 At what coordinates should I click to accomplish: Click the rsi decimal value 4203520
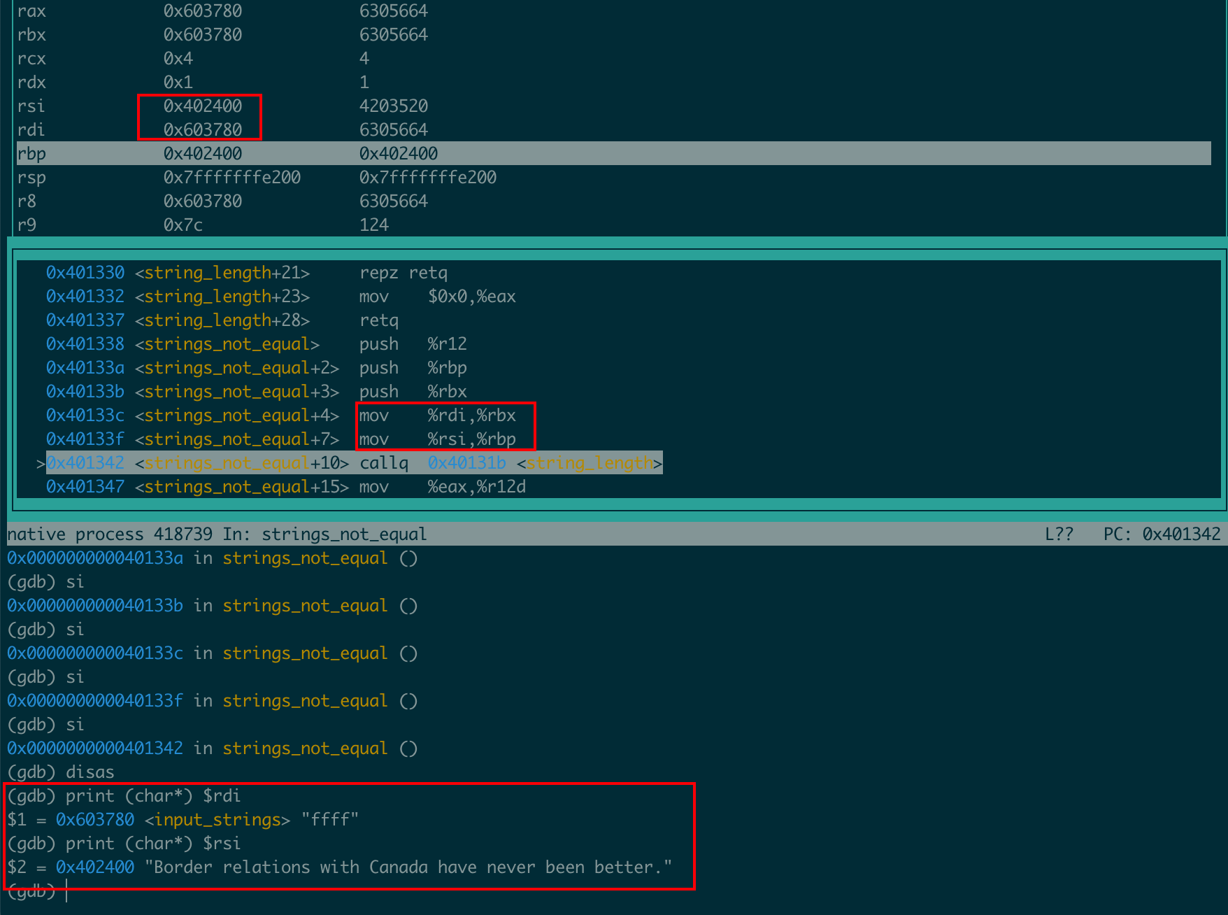click(394, 106)
